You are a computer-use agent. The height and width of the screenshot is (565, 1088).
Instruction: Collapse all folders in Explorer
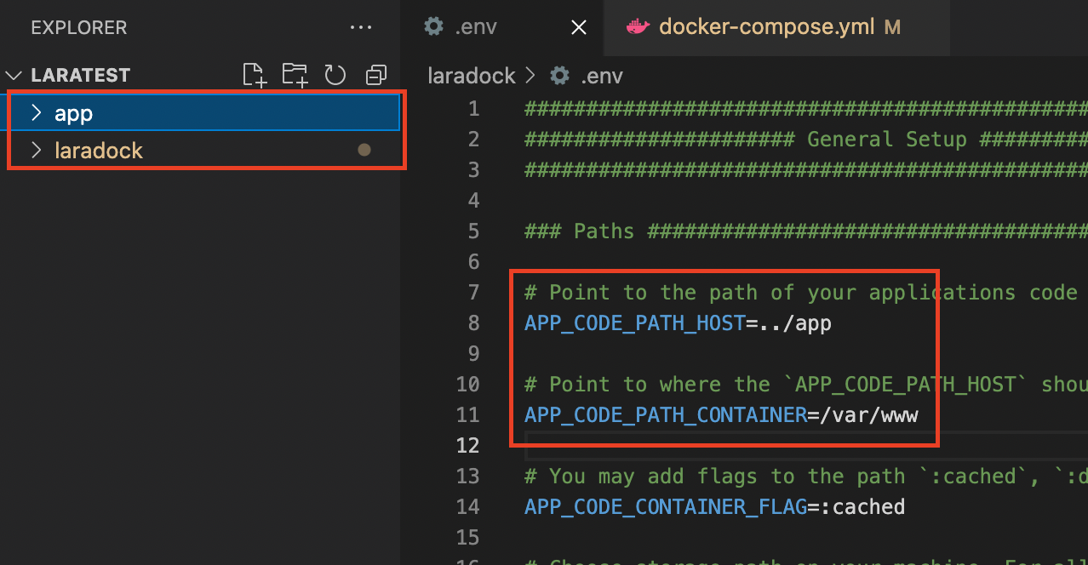point(375,75)
